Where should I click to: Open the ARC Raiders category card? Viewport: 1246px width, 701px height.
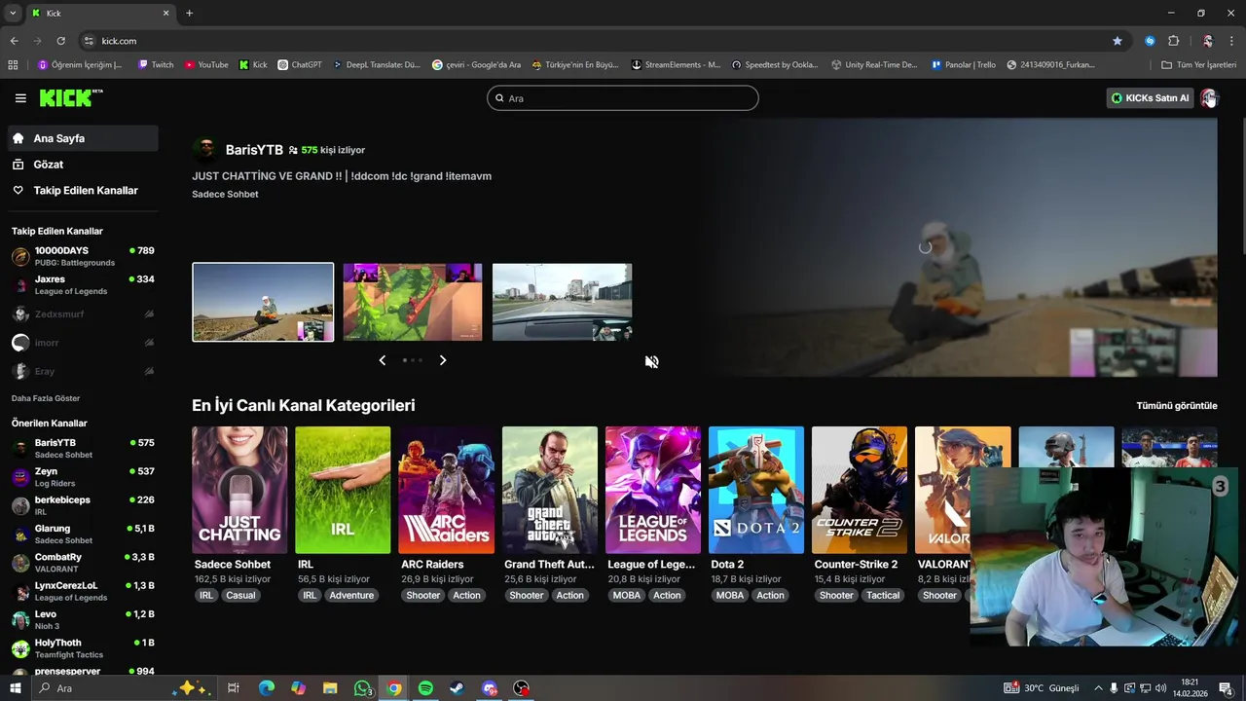446,490
